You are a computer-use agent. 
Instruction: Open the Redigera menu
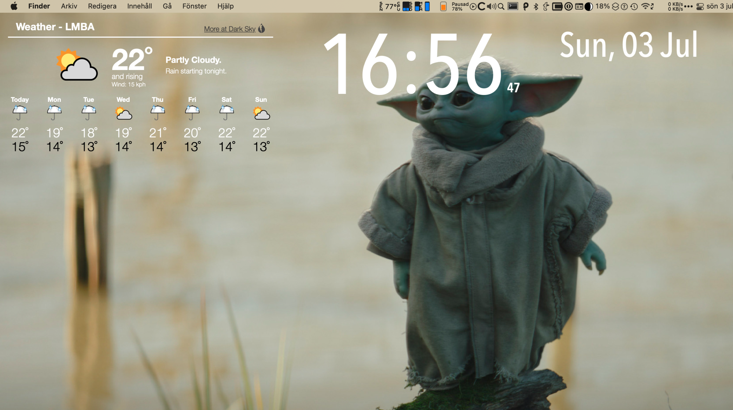pyautogui.click(x=102, y=6)
